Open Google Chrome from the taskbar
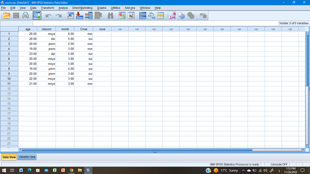This screenshot has width=310, height=174. [x=71, y=170]
